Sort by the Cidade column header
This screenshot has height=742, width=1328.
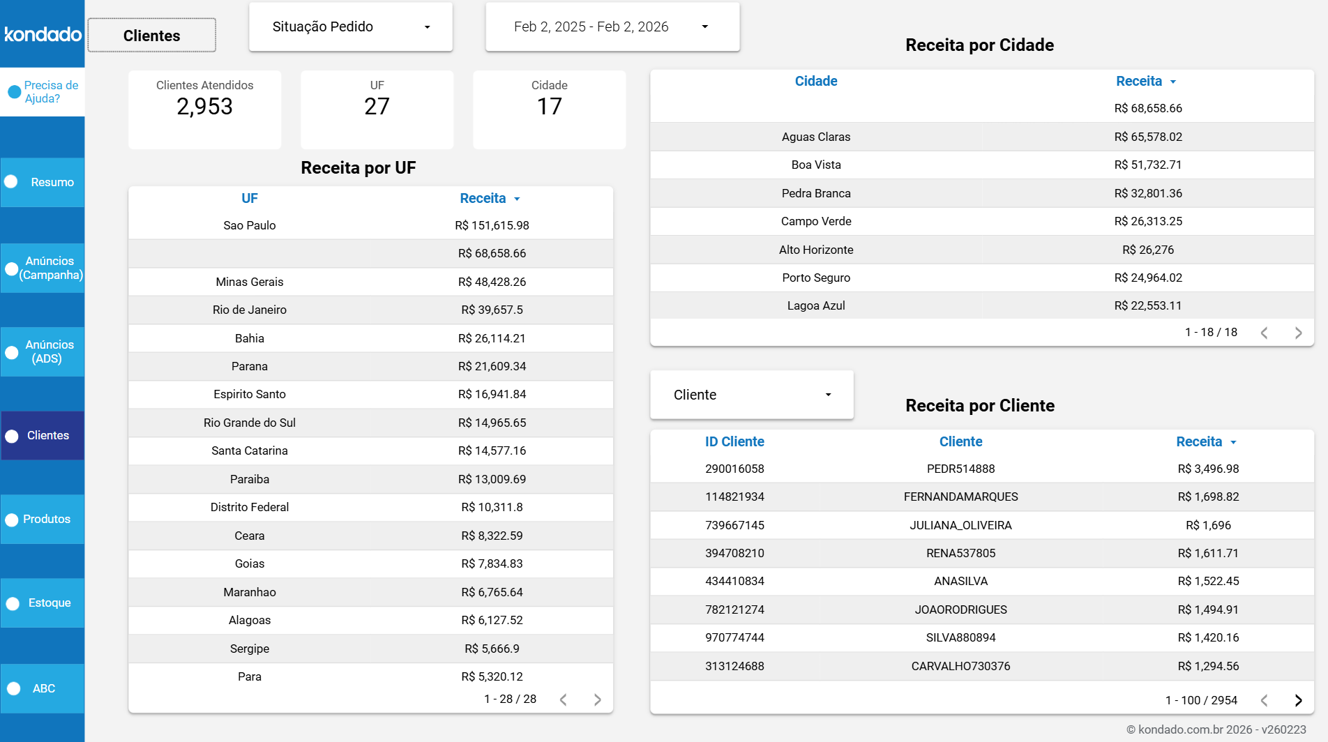(815, 81)
